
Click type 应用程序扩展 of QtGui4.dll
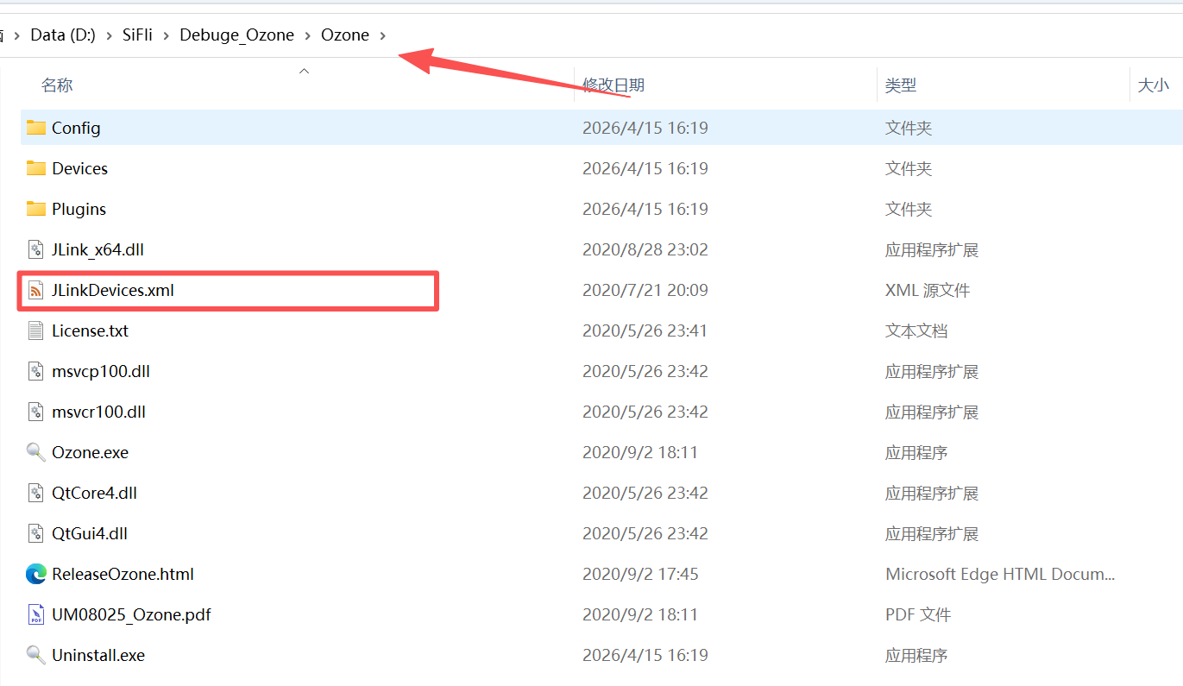[x=932, y=533]
